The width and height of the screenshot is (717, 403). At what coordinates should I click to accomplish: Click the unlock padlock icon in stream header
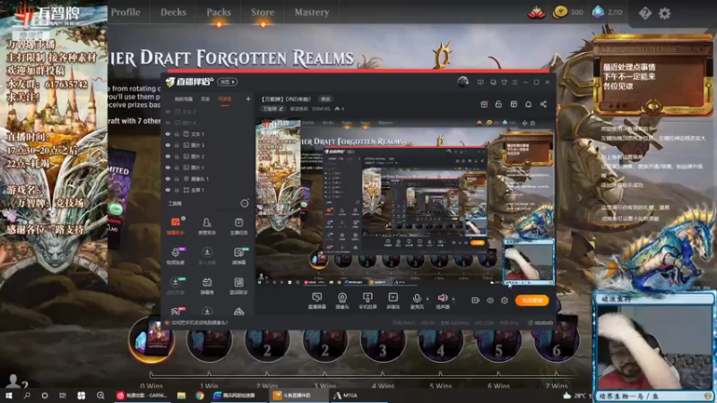pyautogui.click(x=498, y=104)
